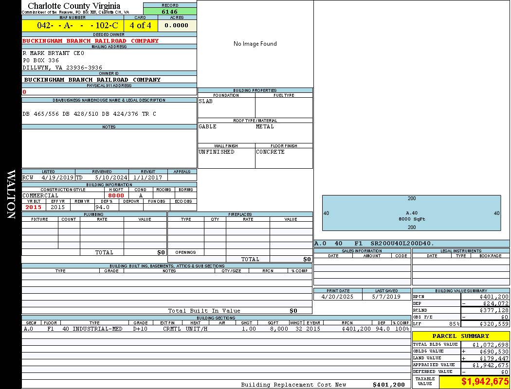Click the red 8000 heated square footage value
This screenshot has height=389, width=511.
(x=116, y=195)
